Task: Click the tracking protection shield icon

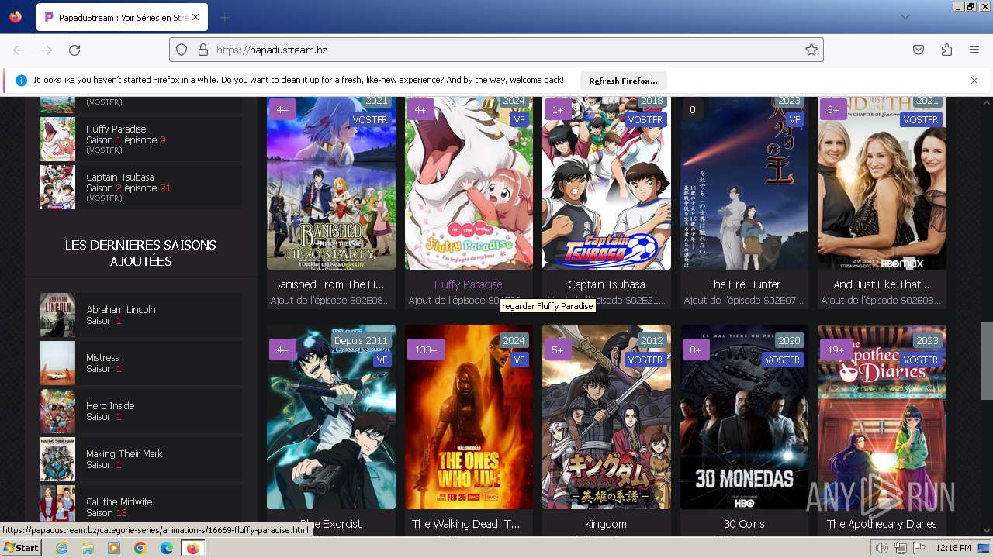Action: [182, 50]
